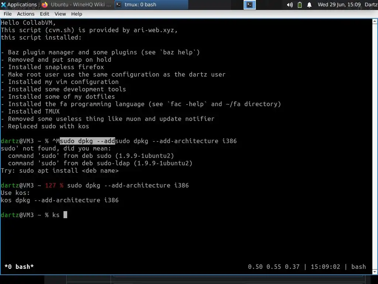The width and height of the screenshot is (378, 284).
Task: Open the View menu
Action: pyautogui.click(x=60, y=14)
